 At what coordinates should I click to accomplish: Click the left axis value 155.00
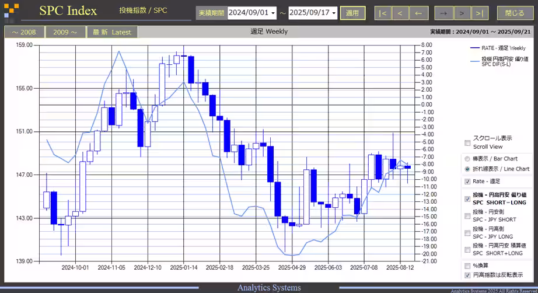(x=24, y=88)
